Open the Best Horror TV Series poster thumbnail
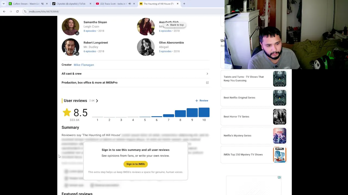 (x=279, y=116)
